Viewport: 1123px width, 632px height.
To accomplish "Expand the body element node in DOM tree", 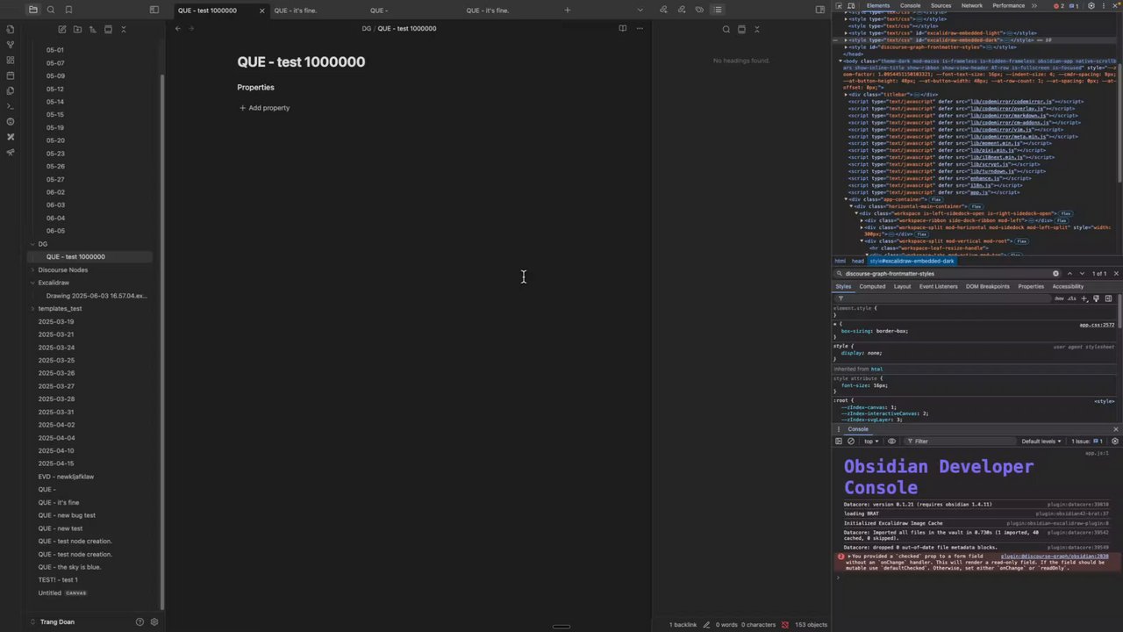I will coord(840,61).
